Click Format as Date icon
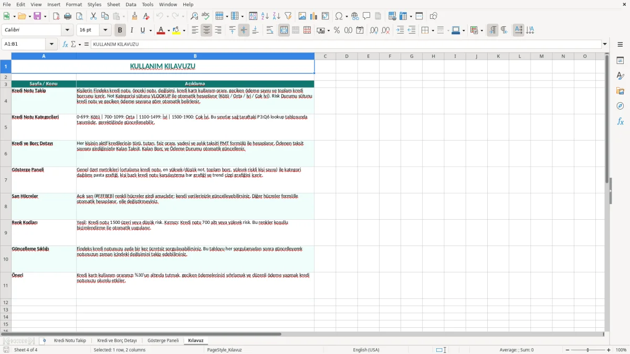The width and height of the screenshot is (630, 354). tap(360, 30)
